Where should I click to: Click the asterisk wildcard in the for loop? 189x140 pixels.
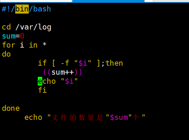44,44
